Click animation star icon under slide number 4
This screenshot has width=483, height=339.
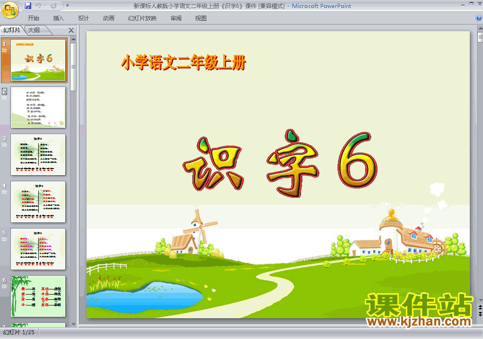(4, 192)
